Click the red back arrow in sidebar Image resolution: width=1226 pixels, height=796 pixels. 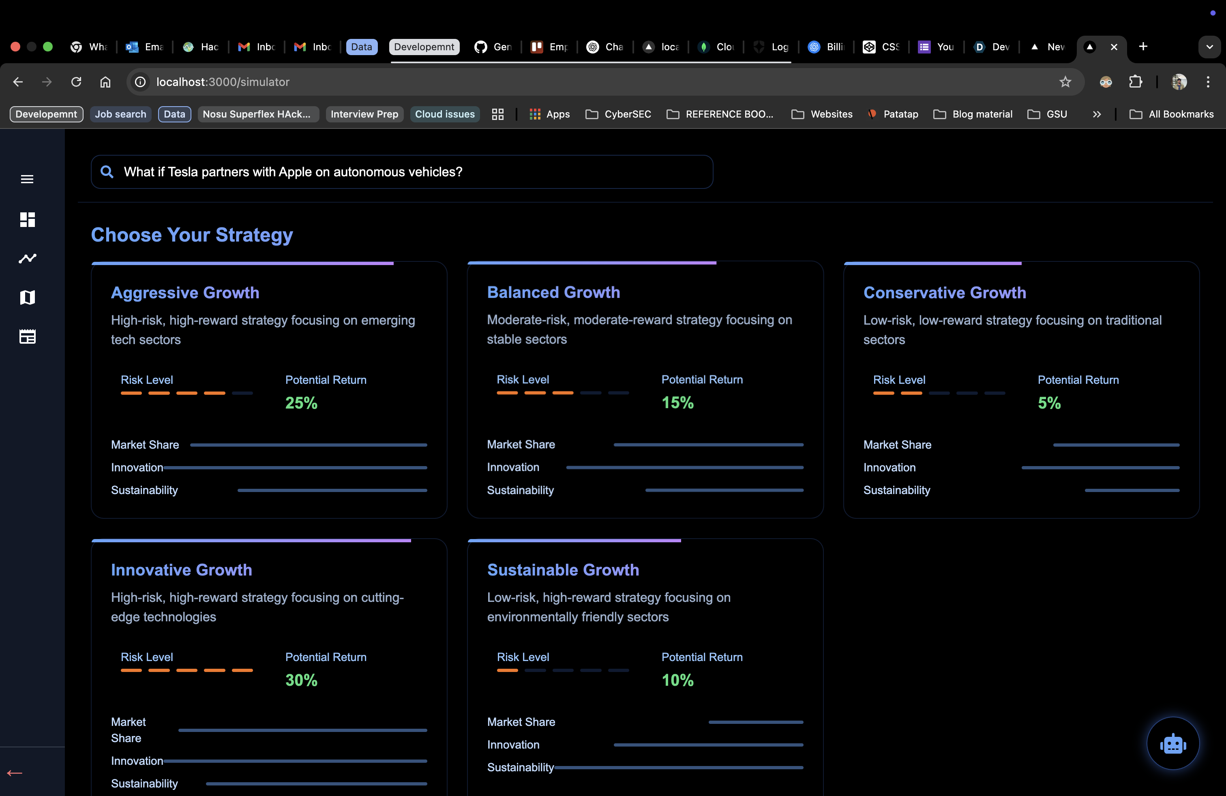(15, 773)
